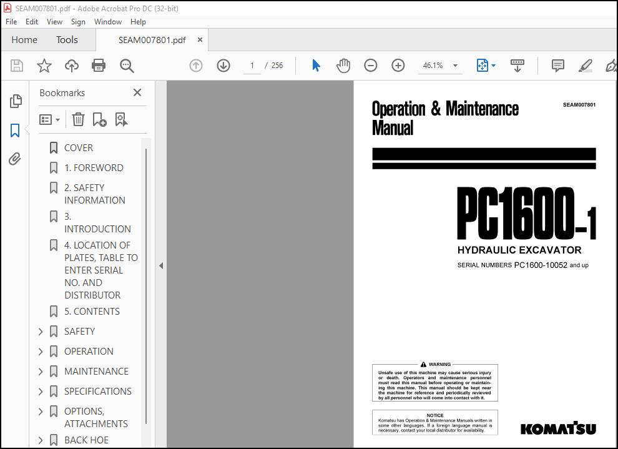Zoom out with minus button
Screen dimensions: 618x449
pyautogui.click(x=370, y=66)
